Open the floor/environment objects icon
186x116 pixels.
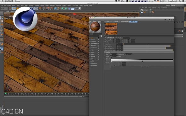[x=73, y=8]
